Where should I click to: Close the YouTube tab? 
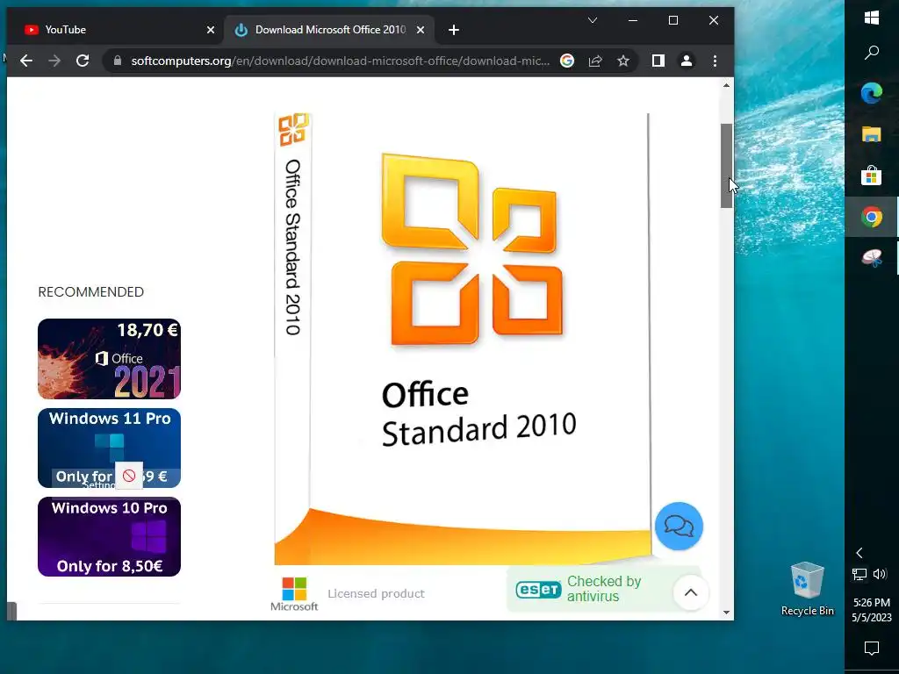pos(211,30)
